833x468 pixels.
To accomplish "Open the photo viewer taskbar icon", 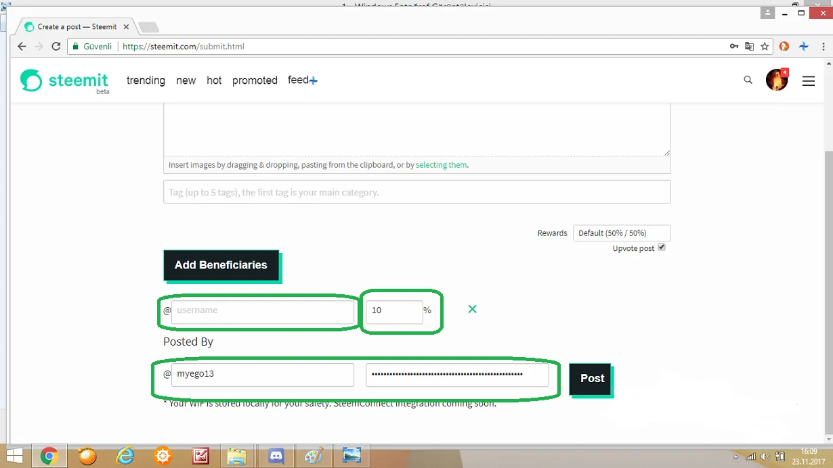I will (352, 457).
